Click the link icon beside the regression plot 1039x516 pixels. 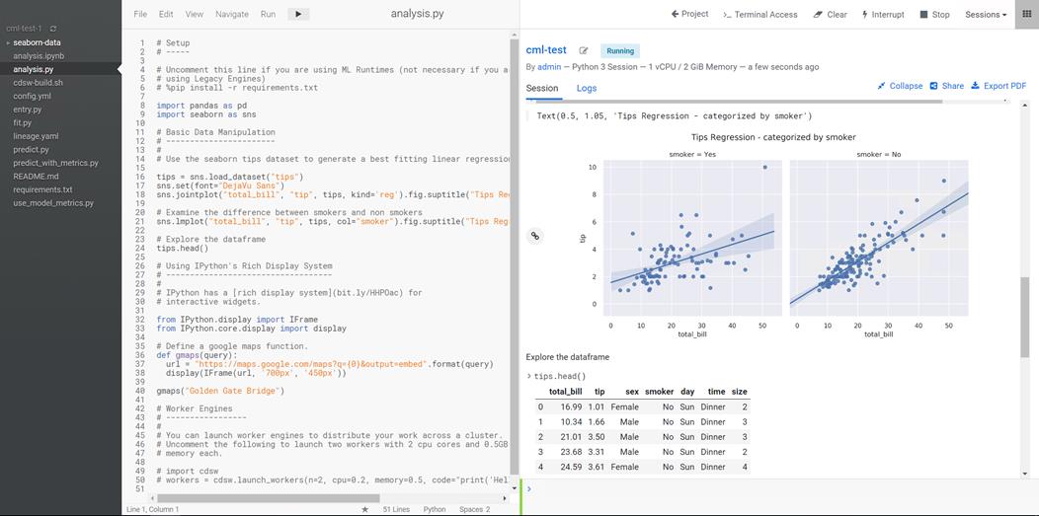click(535, 236)
